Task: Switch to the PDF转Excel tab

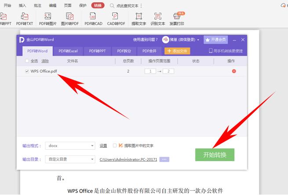Action: [x=68, y=51]
